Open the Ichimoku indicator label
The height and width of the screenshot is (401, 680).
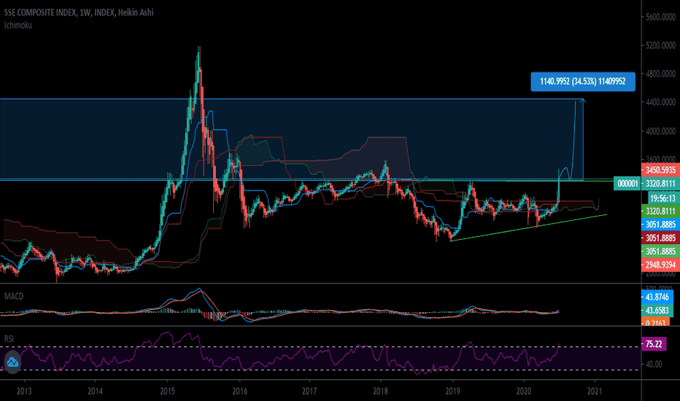(x=18, y=26)
